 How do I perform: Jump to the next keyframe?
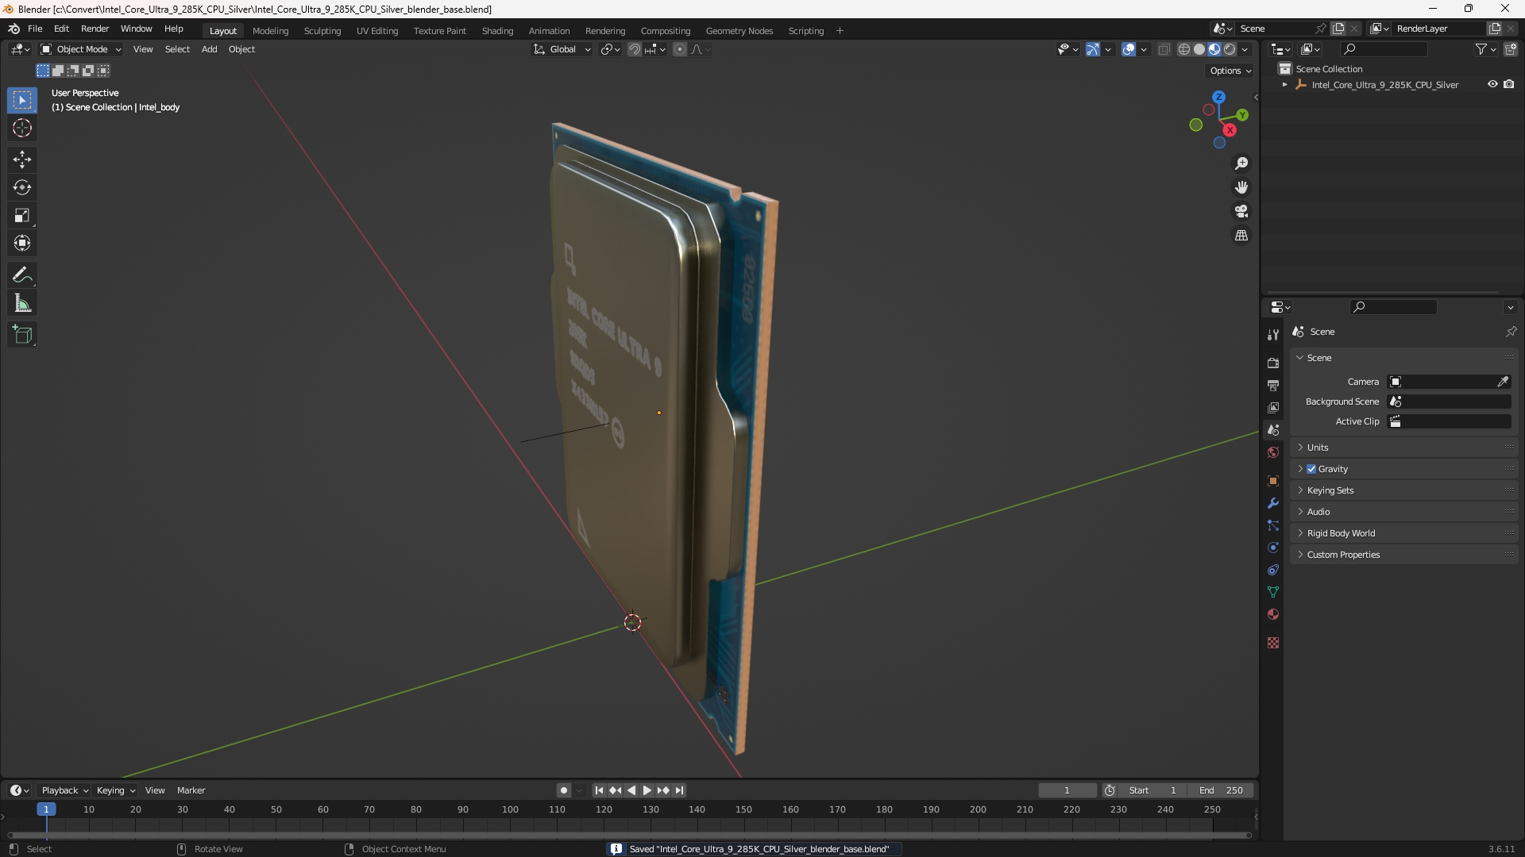point(663,790)
